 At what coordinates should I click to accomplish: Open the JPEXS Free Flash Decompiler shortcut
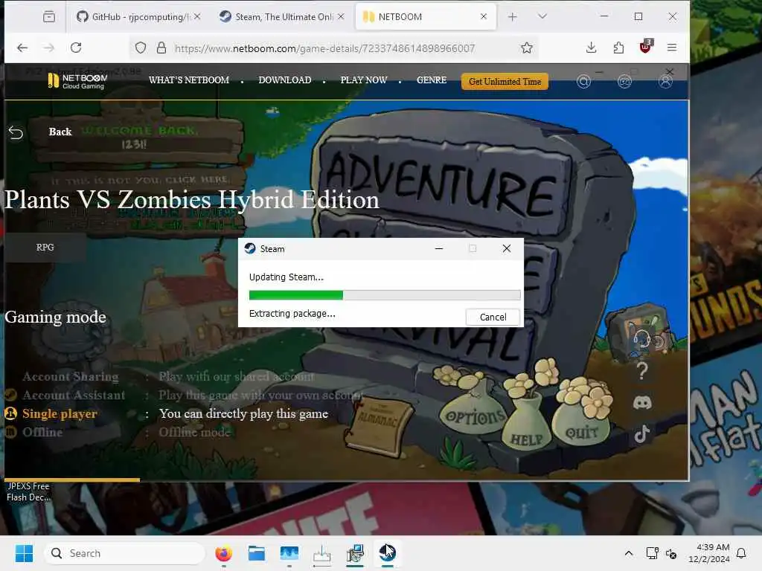28,491
